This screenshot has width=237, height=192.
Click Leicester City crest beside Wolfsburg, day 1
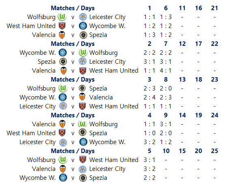click(83, 17)
